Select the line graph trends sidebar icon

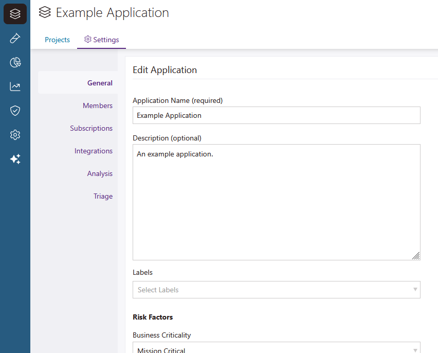[15, 86]
